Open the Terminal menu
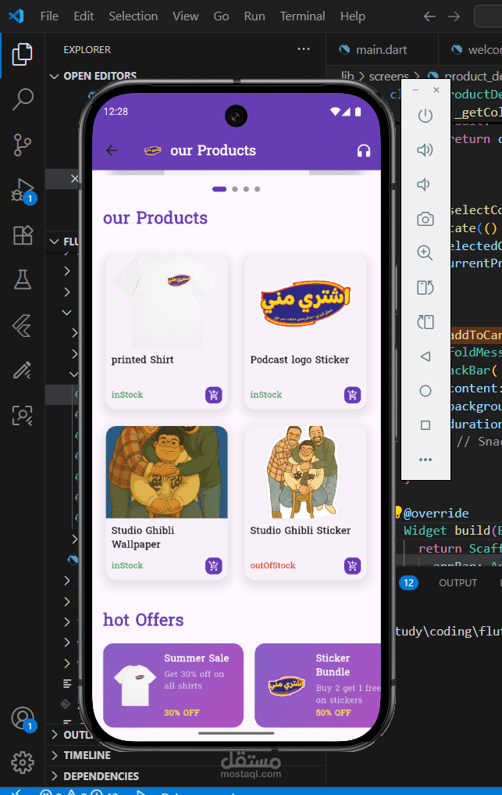 pyautogui.click(x=302, y=16)
